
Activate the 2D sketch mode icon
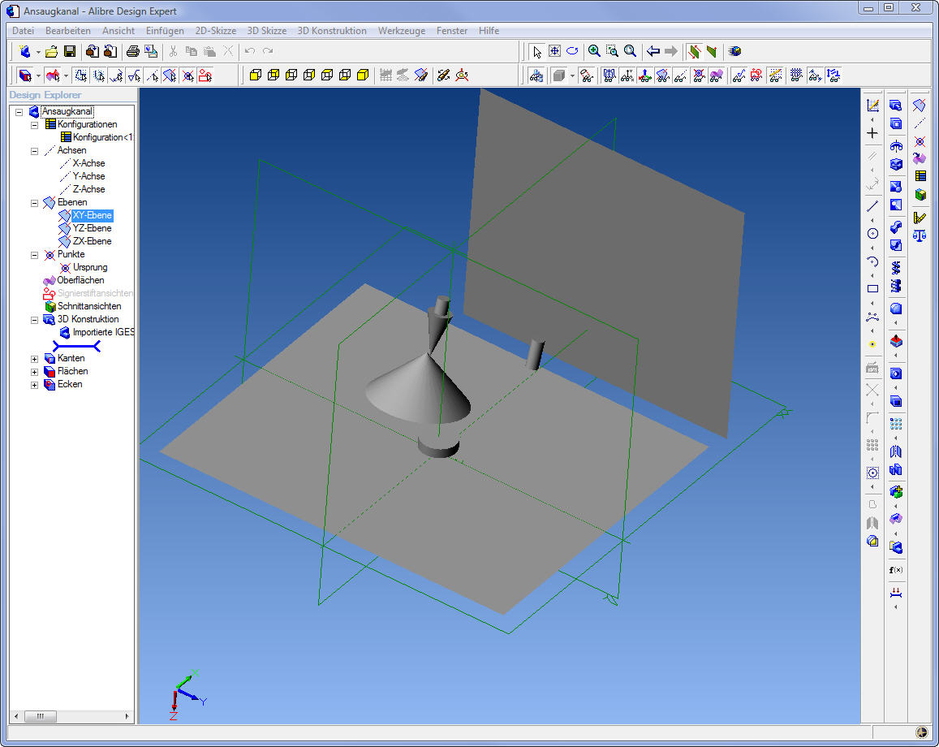tap(872, 106)
